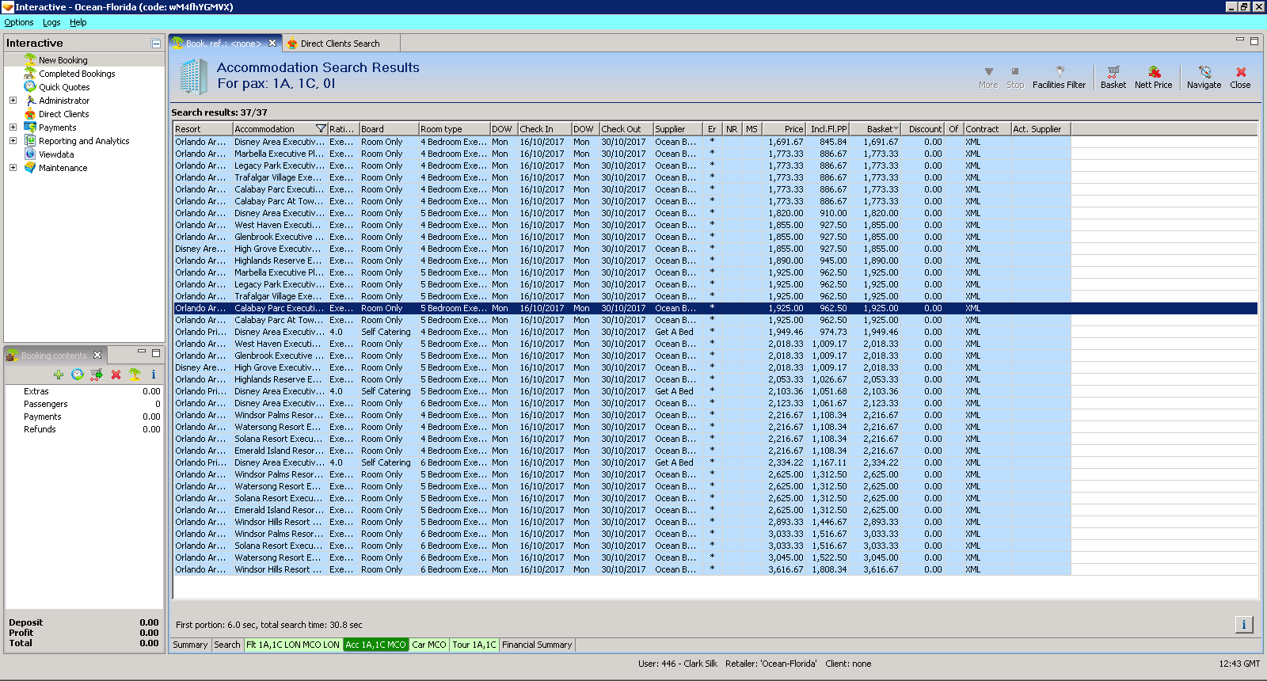Toggle the Accommodation column filter icon
The width and height of the screenshot is (1267, 681).
[x=321, y=129]
